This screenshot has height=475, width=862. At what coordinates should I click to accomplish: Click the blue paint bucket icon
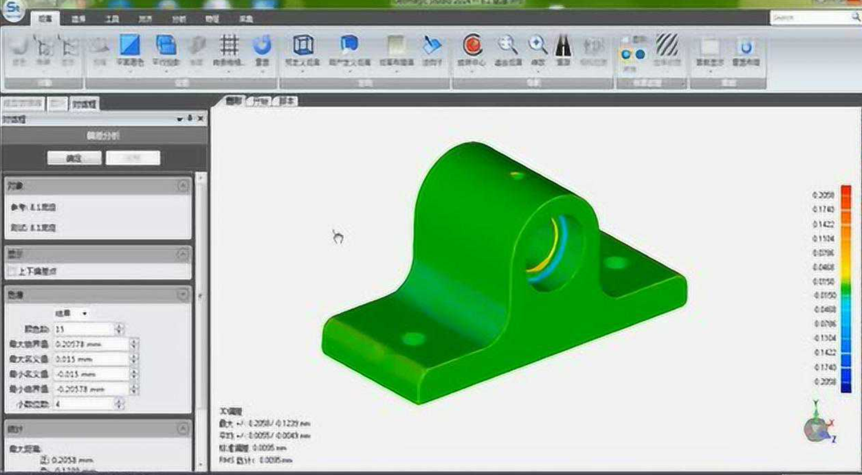[432, 45]
